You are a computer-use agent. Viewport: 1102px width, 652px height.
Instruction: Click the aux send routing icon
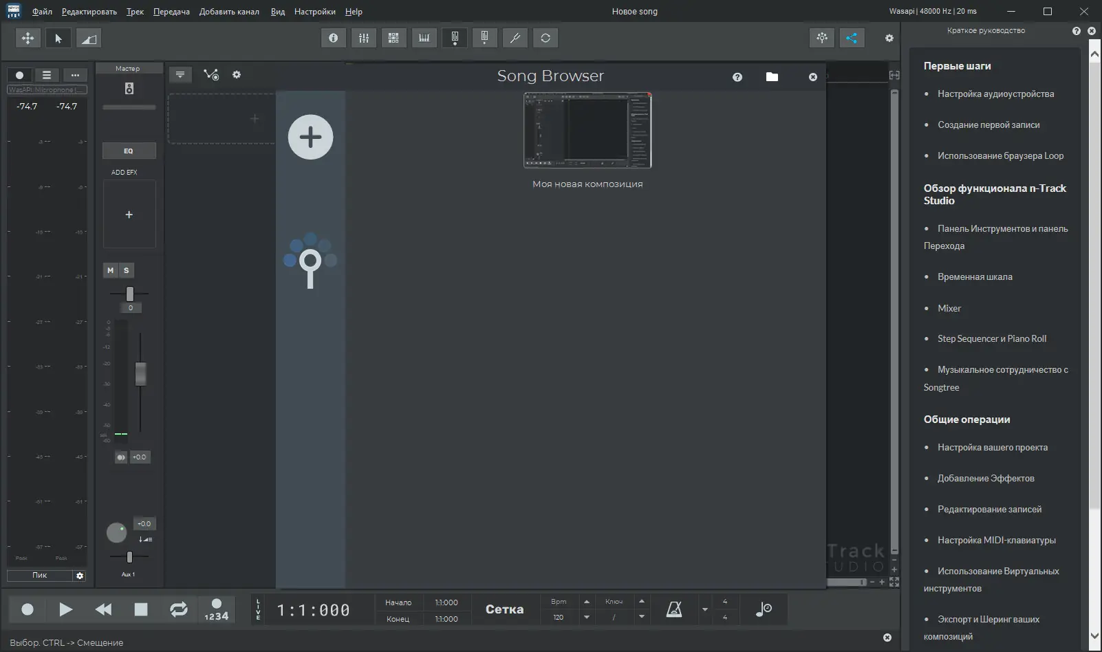click(x=145, y=539)
